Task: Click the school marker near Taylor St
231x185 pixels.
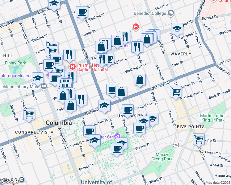Action: click(x=177, y=29)
